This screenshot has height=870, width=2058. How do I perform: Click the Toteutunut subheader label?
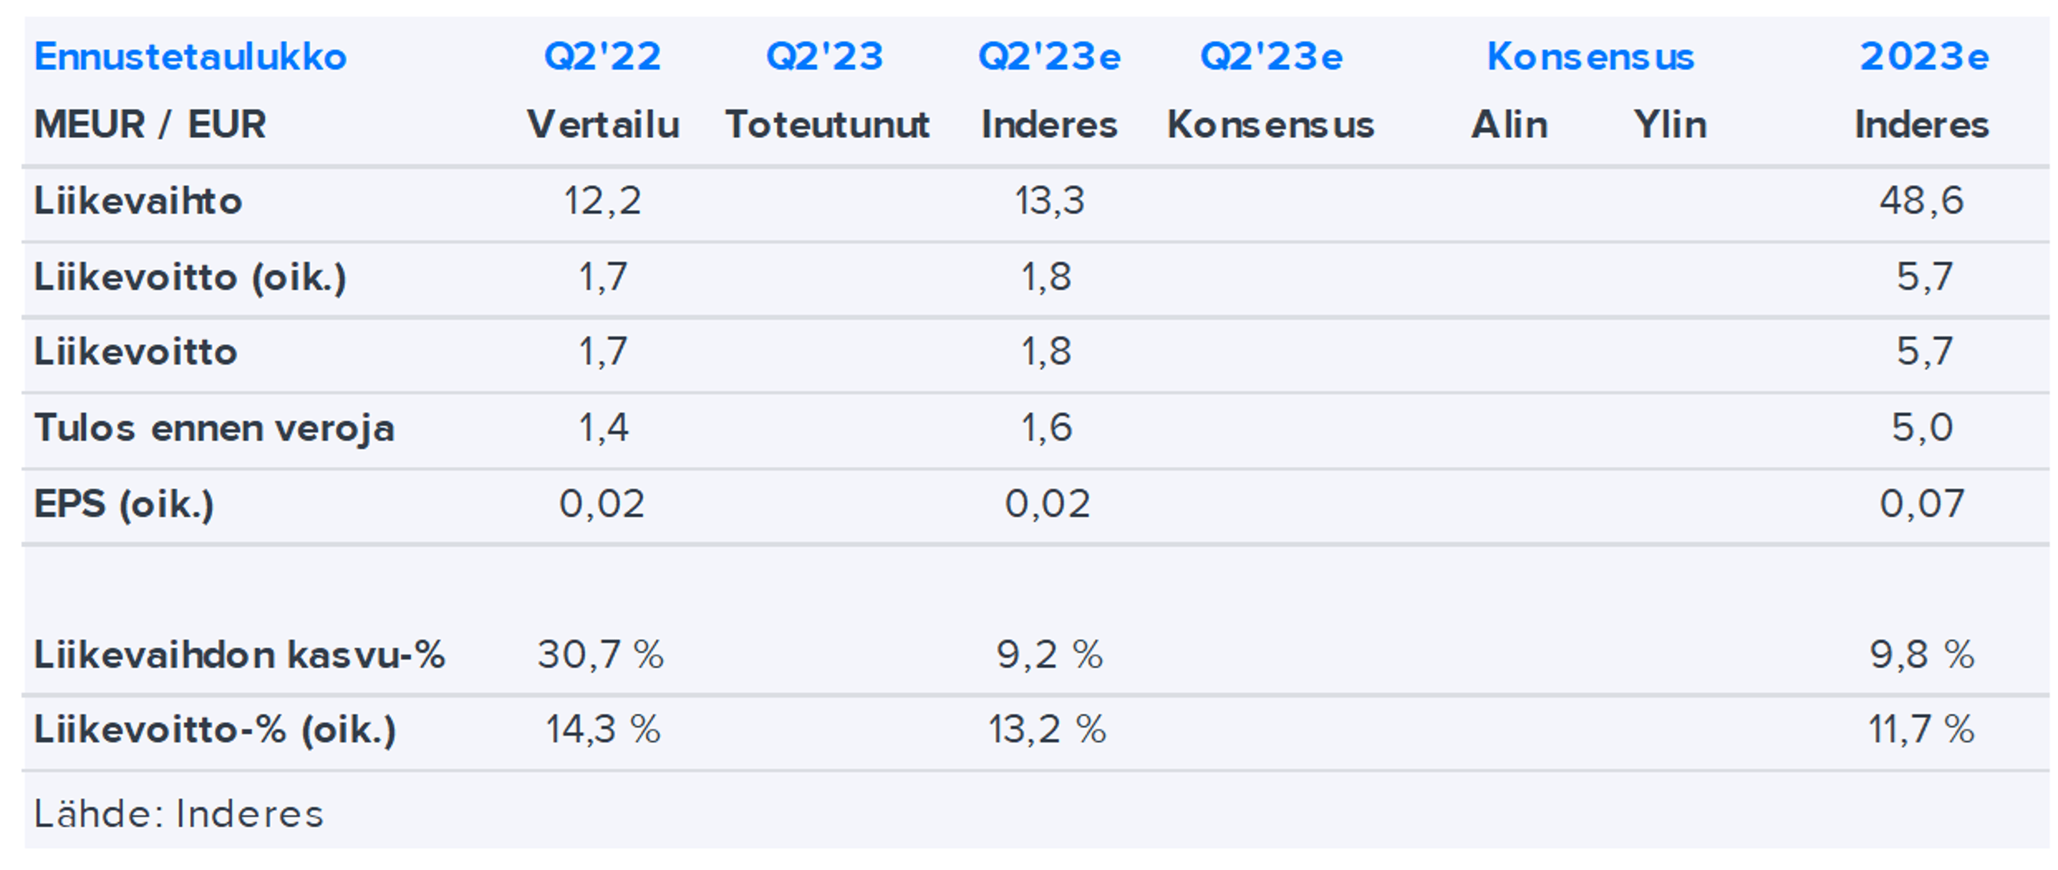click(827, 124)
